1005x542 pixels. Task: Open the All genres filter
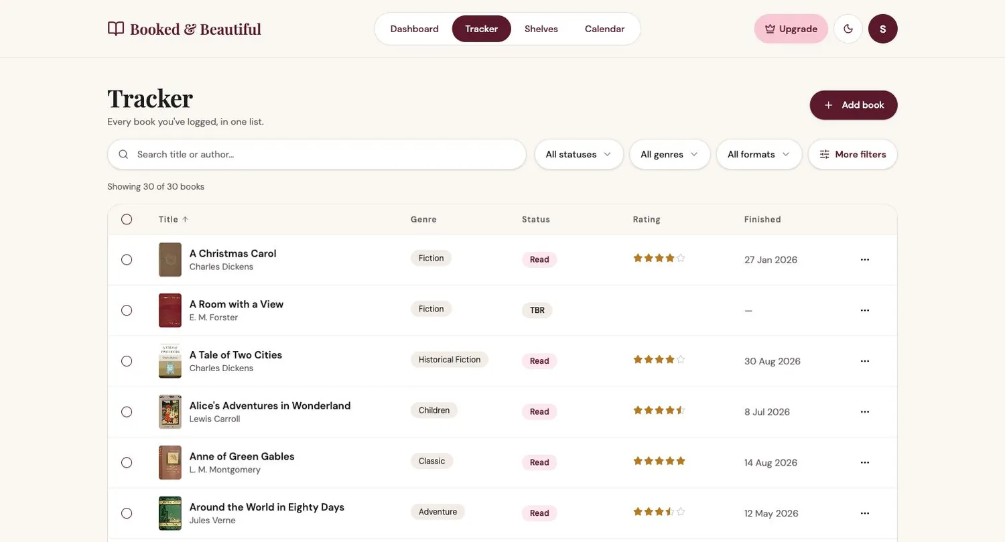pos(670,155)
